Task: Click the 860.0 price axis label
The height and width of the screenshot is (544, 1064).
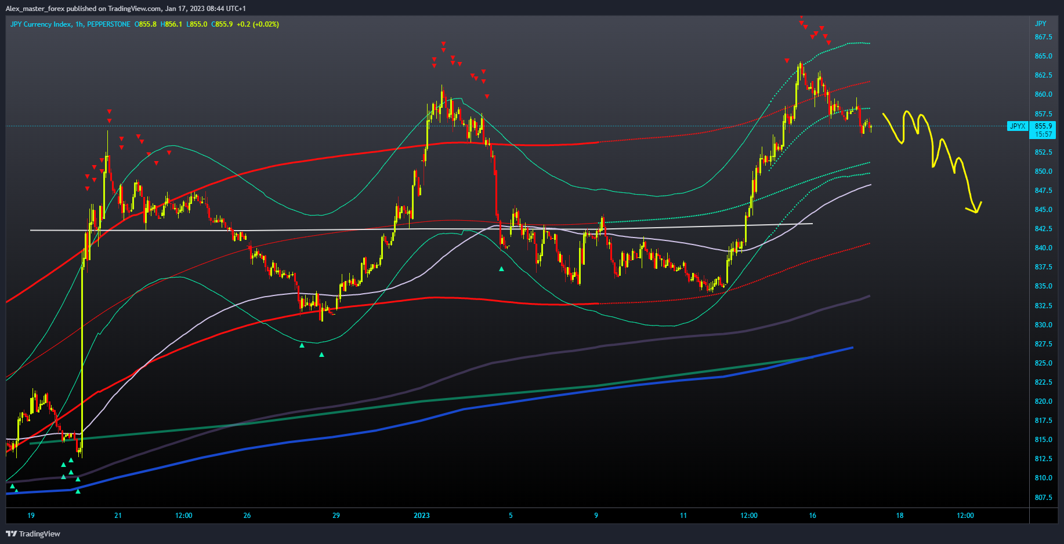Action: pyautogui.click(x=1043, y=94)
